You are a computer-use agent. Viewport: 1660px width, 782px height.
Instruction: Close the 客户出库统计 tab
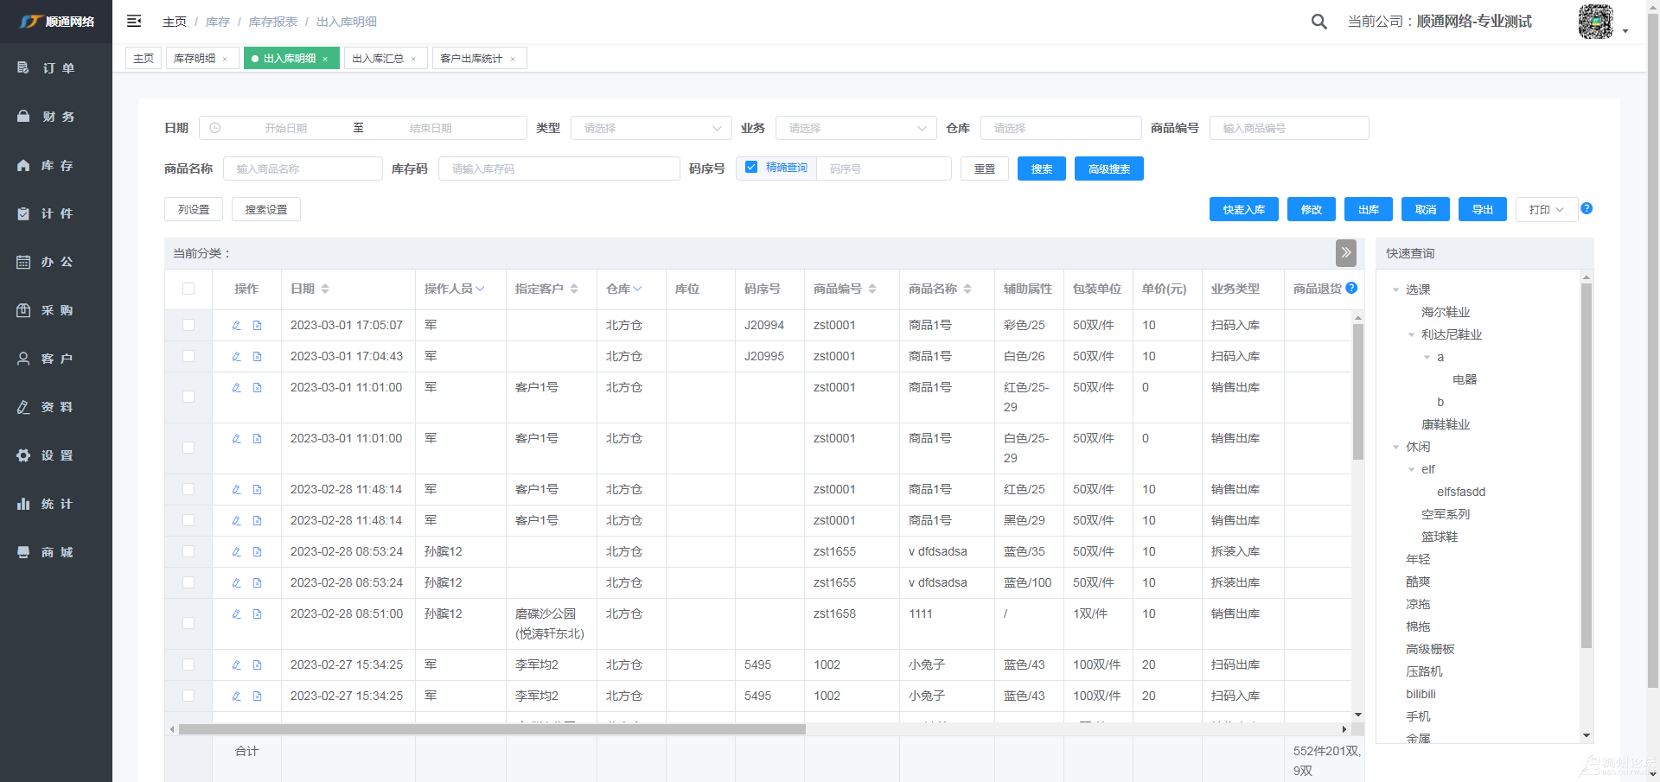coord(513,59)
